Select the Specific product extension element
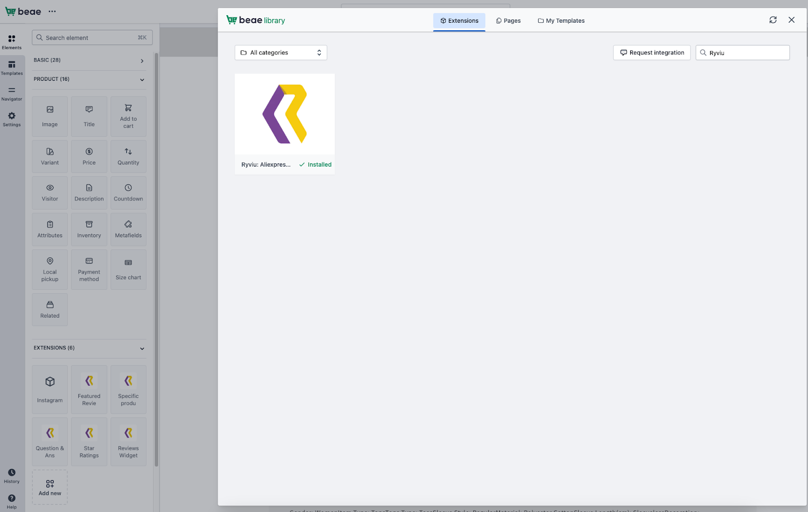808x512 pixels. 129,390
